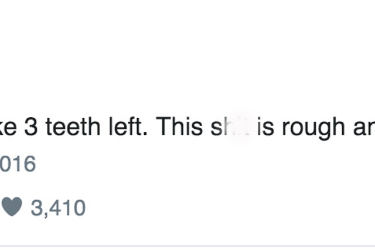Click the word 'teeth' in the tweet
Image resolution: width=375 pixels, height=250 pixels.
[x=73, y=126]
